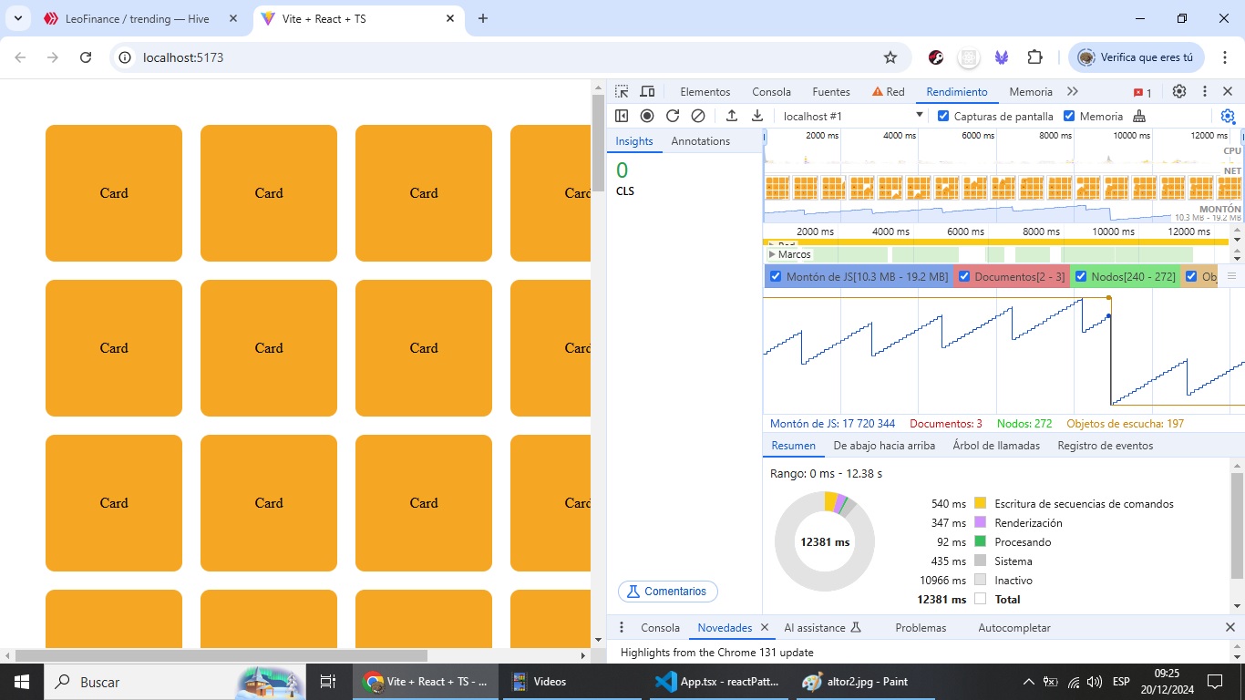Image resolution: width=1245 pixels, height=700 pixels.
Task: Switch to the Fuentes tab
Action: click(x=831, y=92)
